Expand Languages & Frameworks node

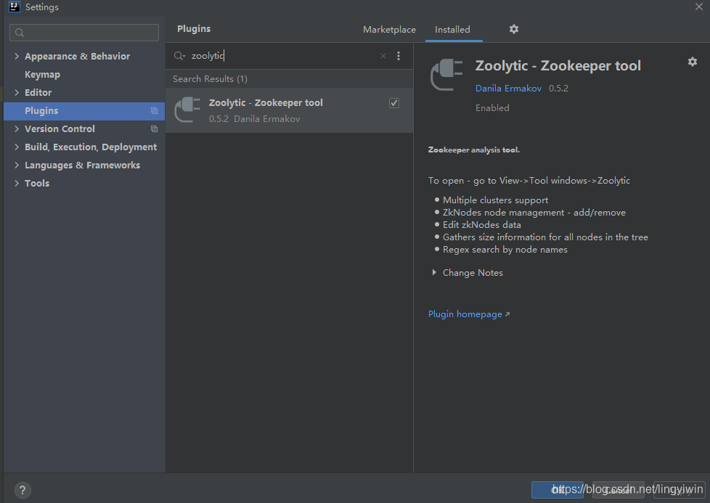coord(17,165)
